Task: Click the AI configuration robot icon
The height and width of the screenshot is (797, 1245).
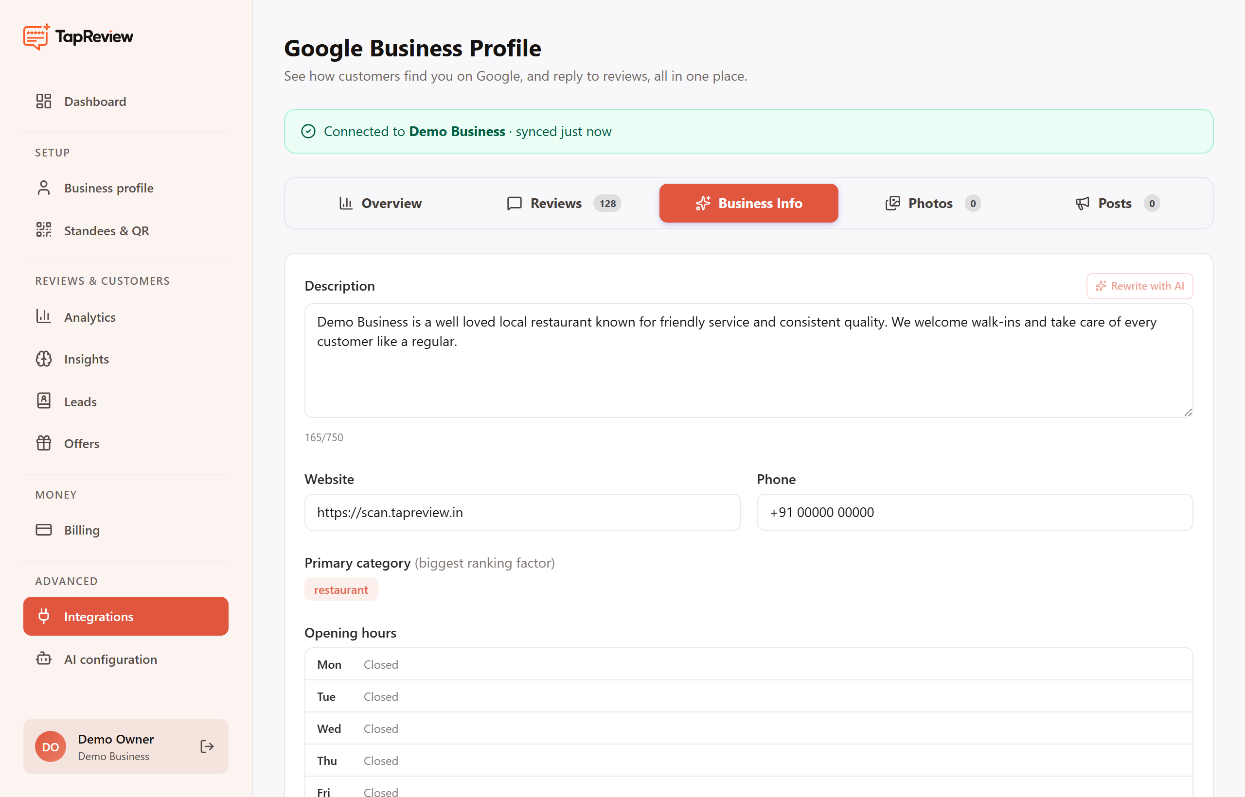Action: 43,659
